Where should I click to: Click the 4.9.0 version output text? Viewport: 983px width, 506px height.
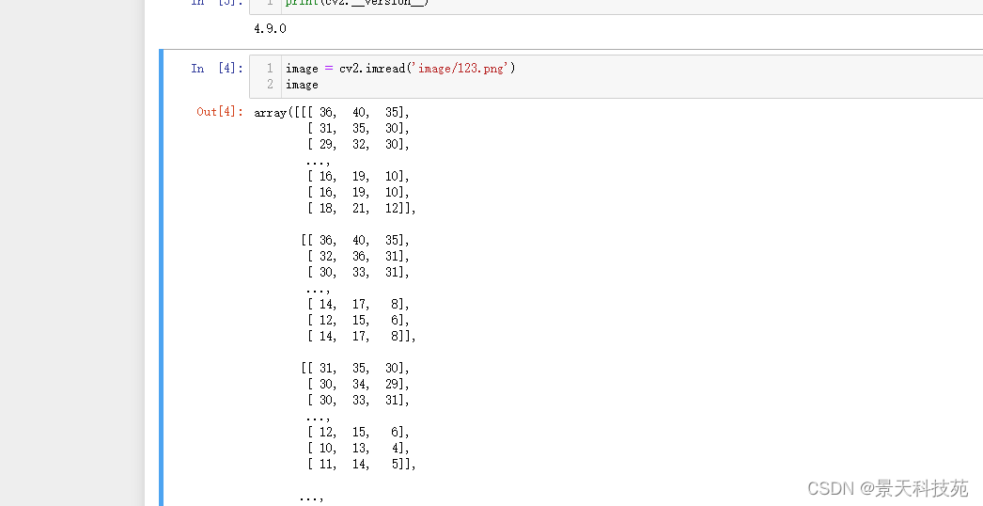point(270,29)
